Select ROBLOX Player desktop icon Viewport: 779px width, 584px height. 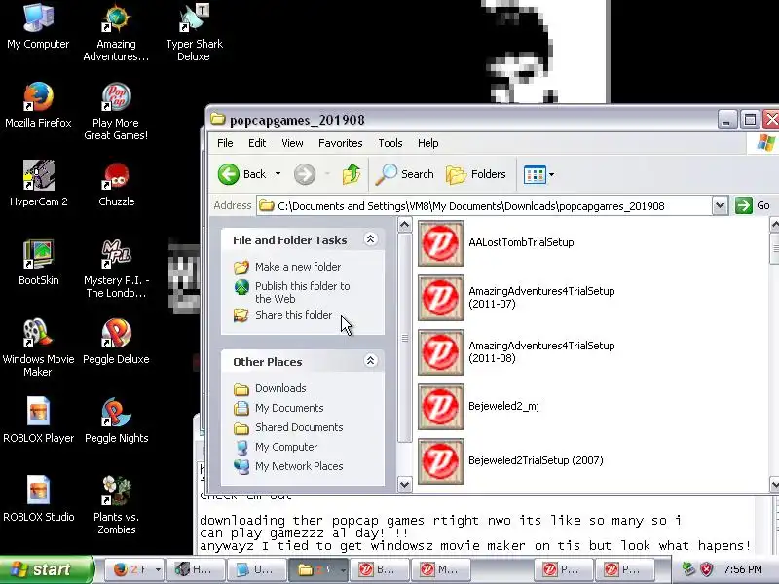(38, 420)
